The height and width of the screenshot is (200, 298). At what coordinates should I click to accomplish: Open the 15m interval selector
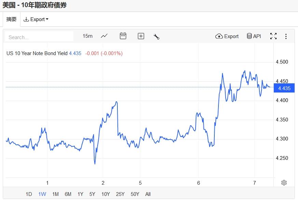pyautogui.click(x=87, y=36)
